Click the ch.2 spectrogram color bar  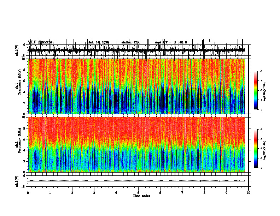(x=256, y=149)
